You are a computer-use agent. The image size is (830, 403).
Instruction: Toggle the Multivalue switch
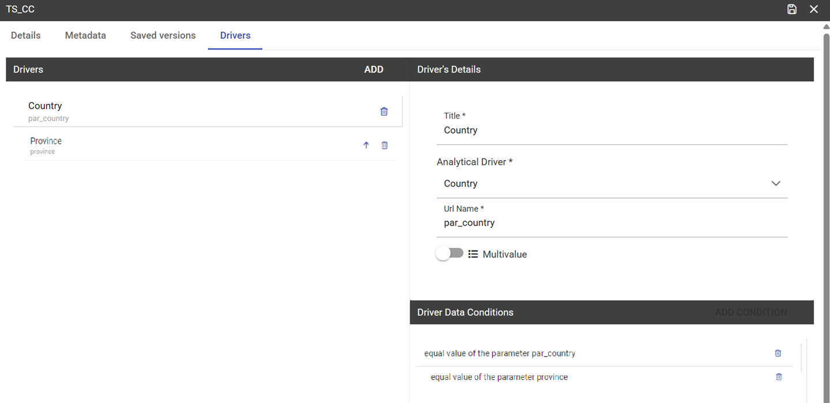pyautogui.click(x=450, y=253)
